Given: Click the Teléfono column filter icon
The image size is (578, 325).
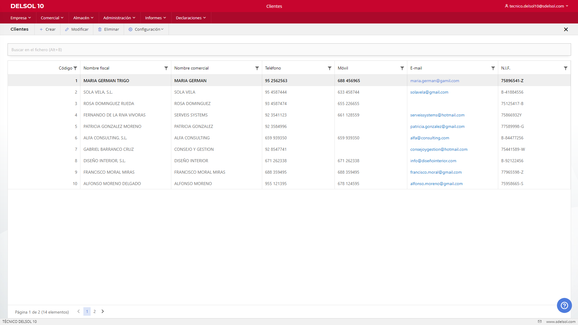Looking at the screenshot, I should point(330,68).
